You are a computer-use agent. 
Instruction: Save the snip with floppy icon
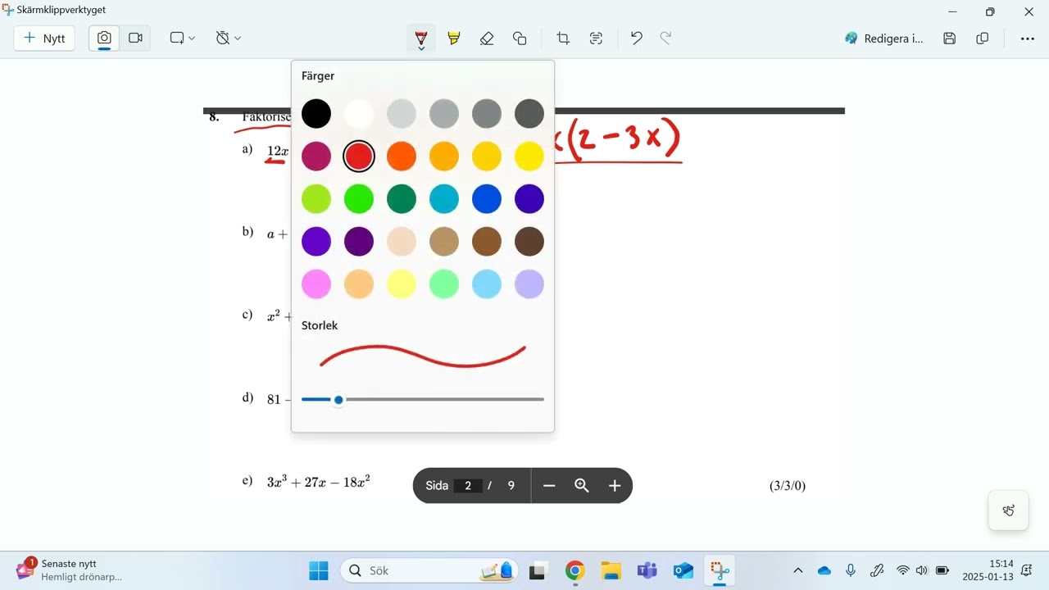point(950,39)
